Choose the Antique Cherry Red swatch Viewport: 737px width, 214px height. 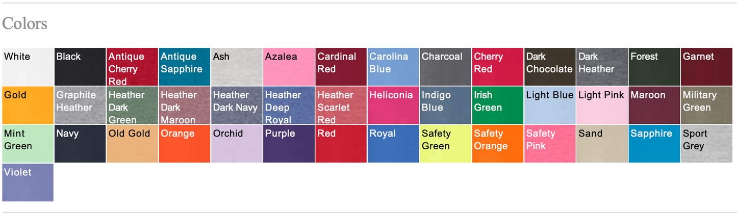pyautogui.click(x=132, y=67)
